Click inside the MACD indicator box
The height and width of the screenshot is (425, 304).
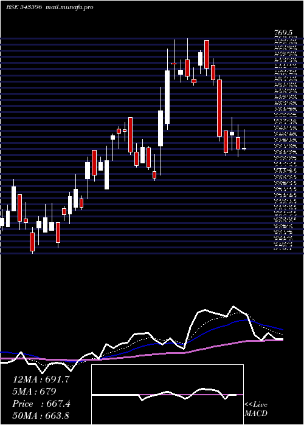(x=167, y=395)
